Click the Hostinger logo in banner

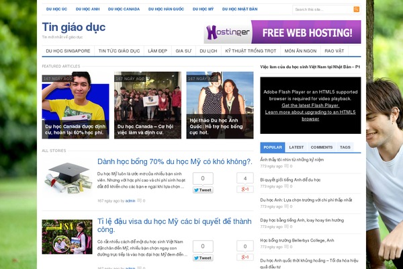[x=228, y=32]
